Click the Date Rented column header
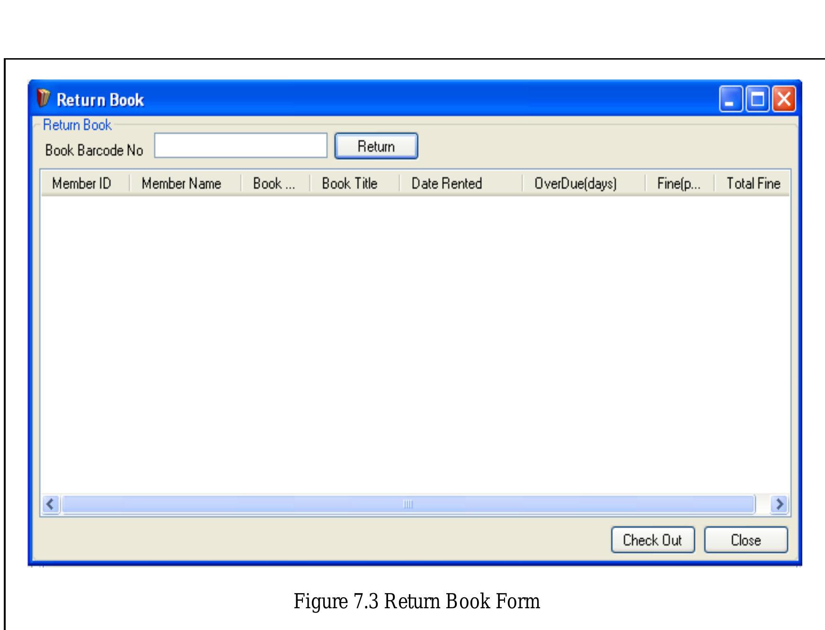The image size is (825, 630). point(447,184)
